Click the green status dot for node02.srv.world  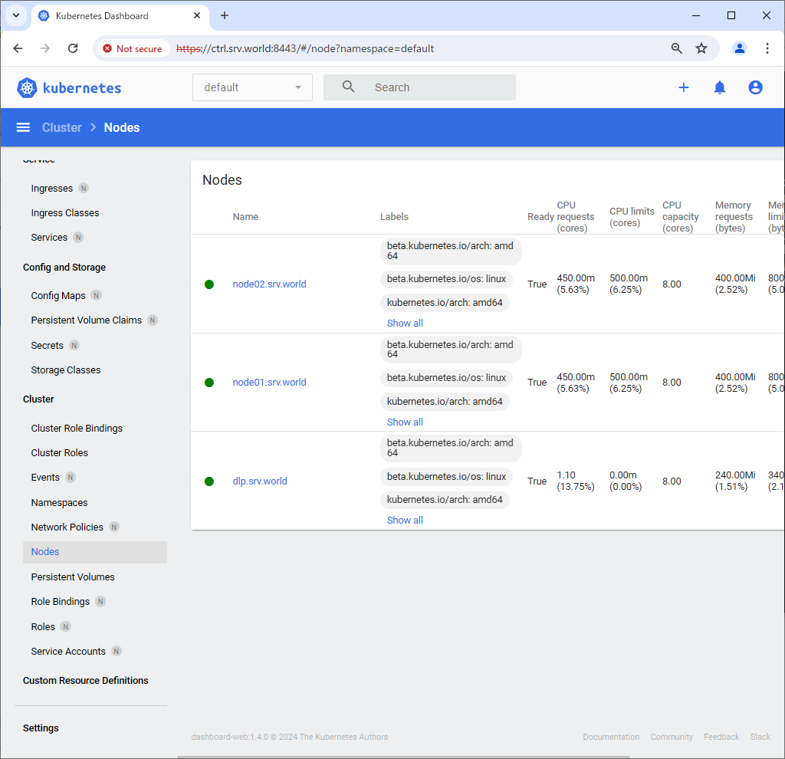pyautogui.click(x=209, y=284)
